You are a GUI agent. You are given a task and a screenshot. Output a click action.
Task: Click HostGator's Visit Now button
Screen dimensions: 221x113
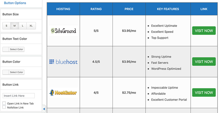pos(204,93)
